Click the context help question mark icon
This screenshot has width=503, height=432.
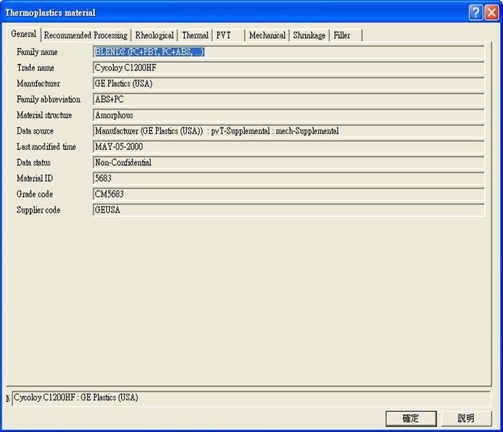click(x=476, y=12)
